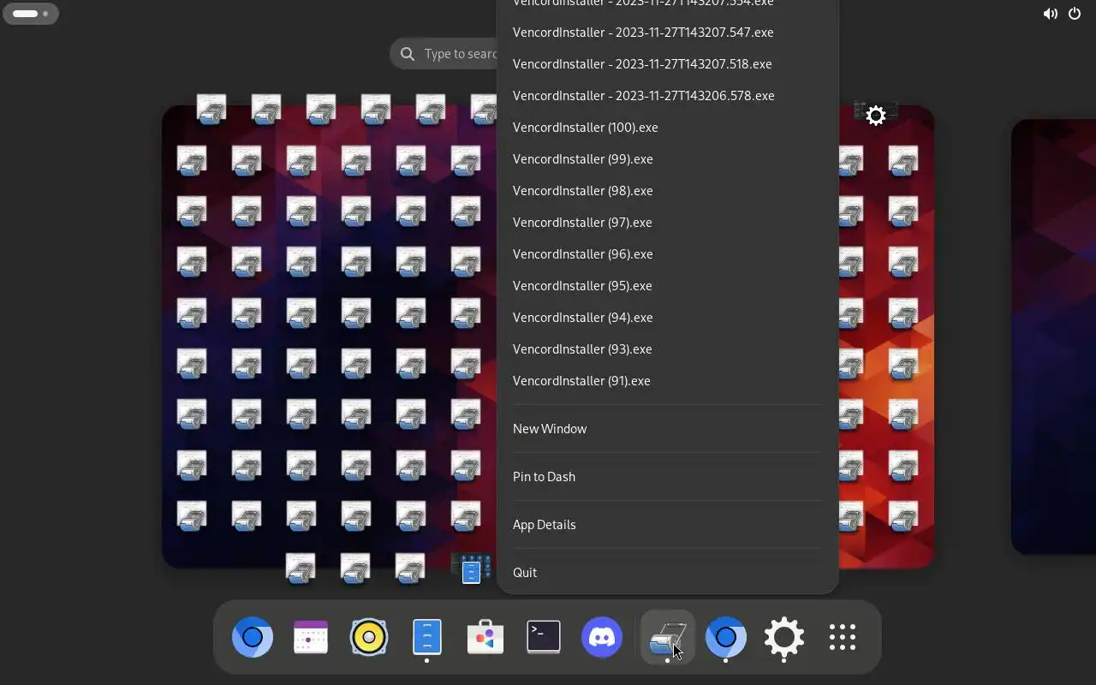Screen dimensions: 1096x685
Task: Click the Wine installer icon in dash
Action: [667, 638]
